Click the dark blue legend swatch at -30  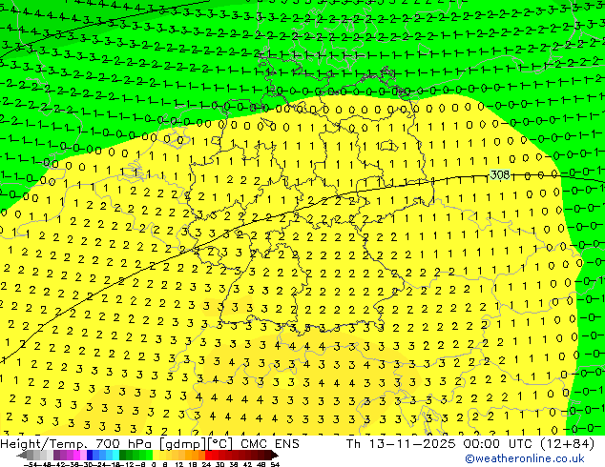pos(90,455)
